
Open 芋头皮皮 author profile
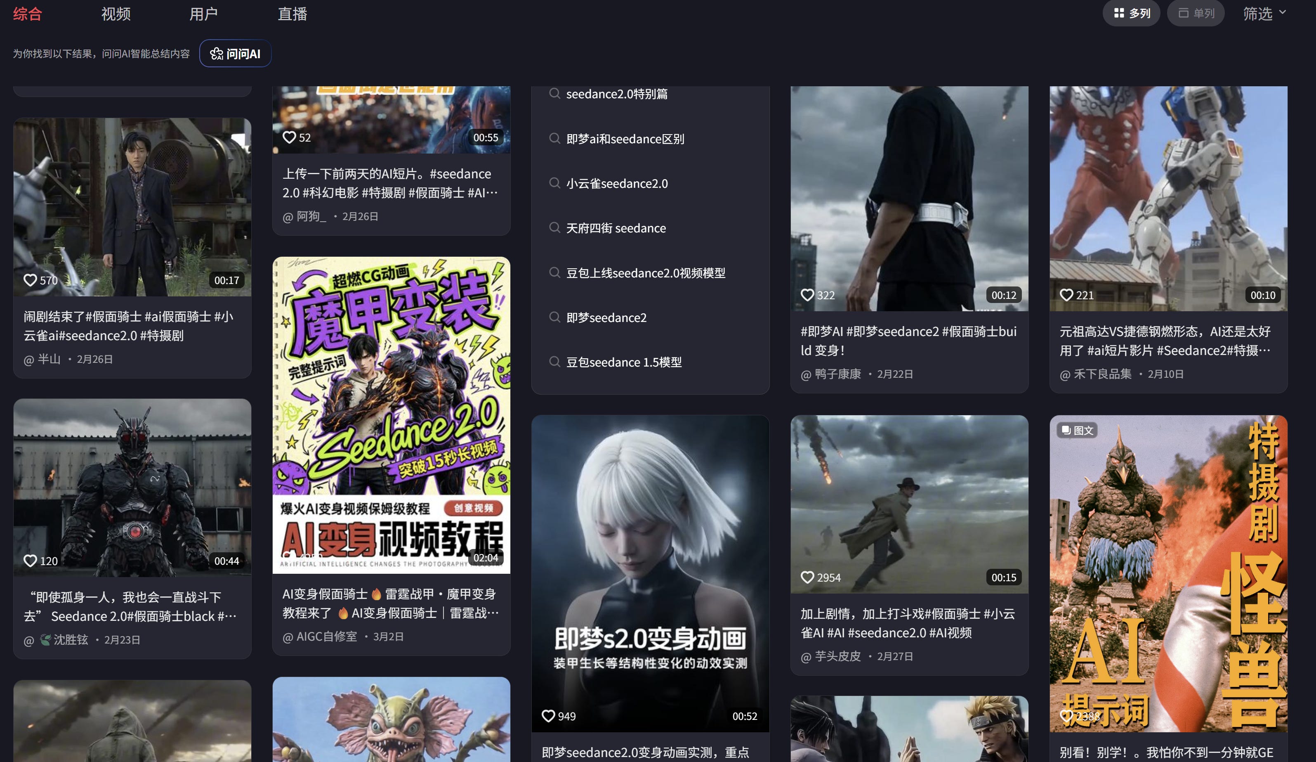click(831, 656)
